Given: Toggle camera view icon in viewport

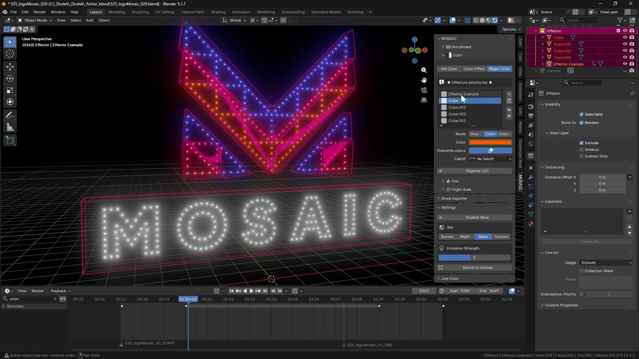Looking at the screenshot, I should pos(424,90).
